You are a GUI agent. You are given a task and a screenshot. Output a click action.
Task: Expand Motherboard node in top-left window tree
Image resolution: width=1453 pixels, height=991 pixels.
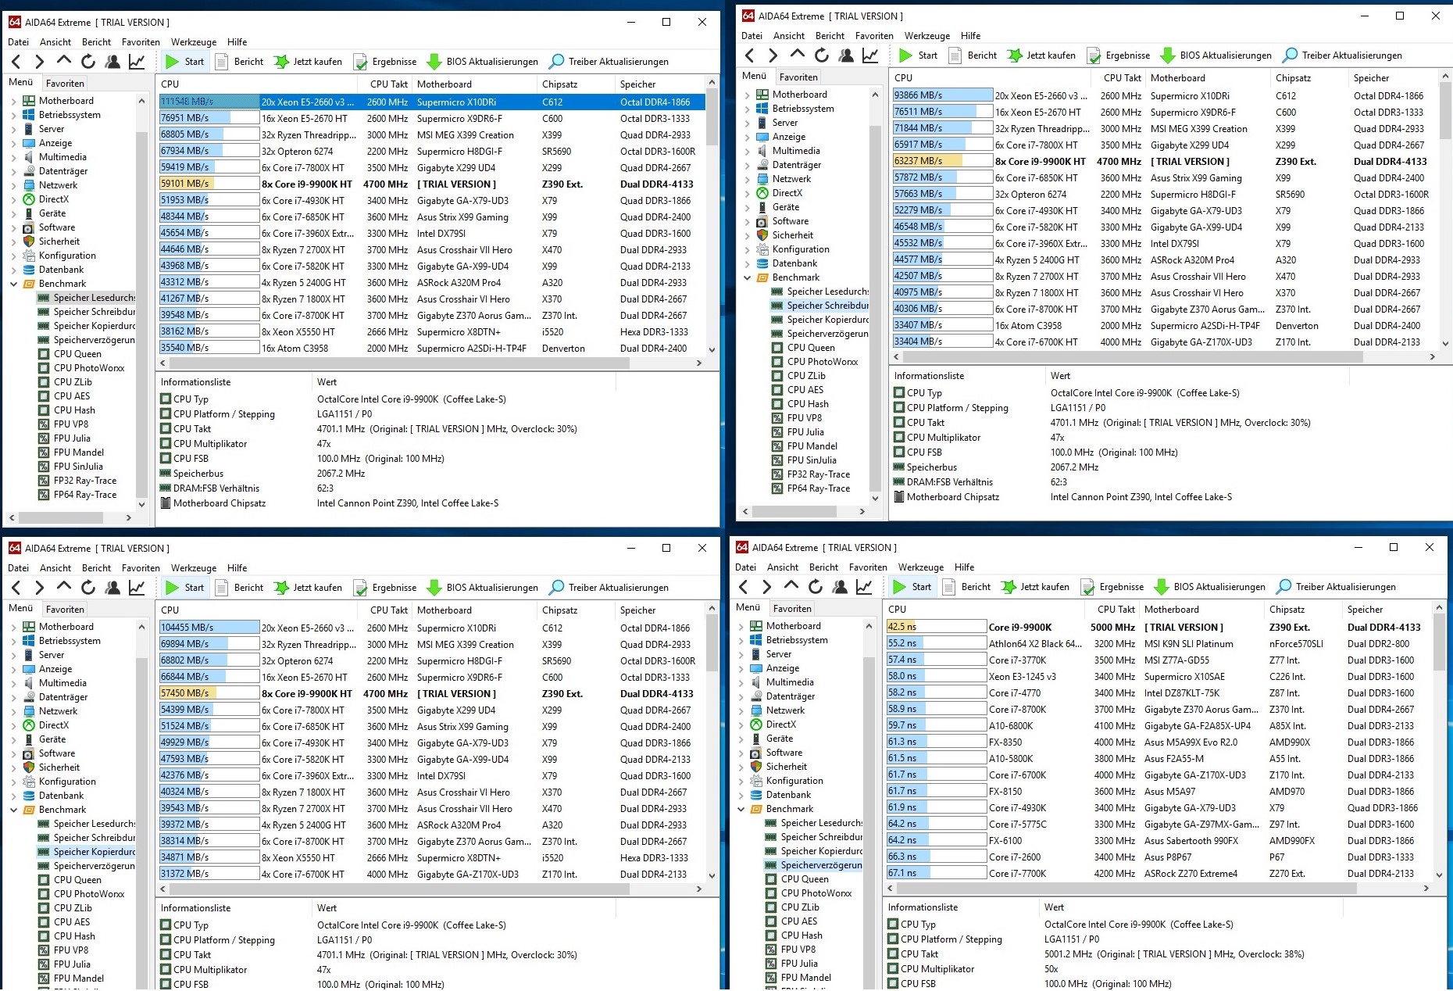[x=13, y=101]
